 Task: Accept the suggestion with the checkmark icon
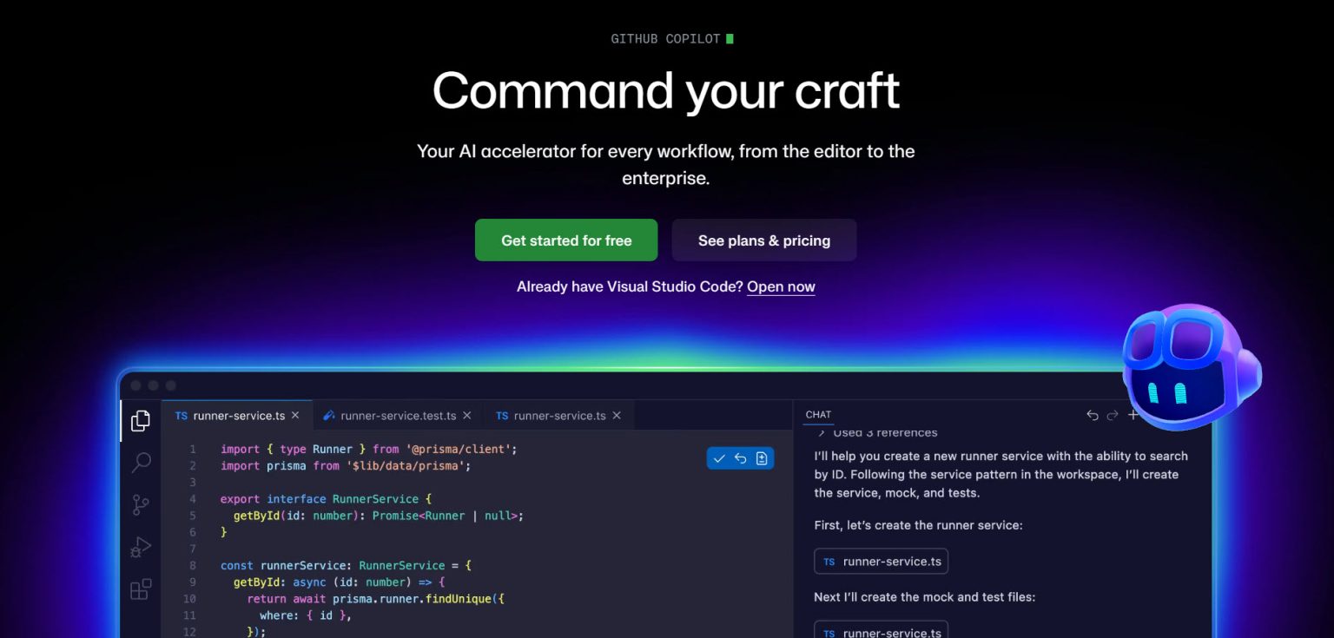(x=719, y=457)
